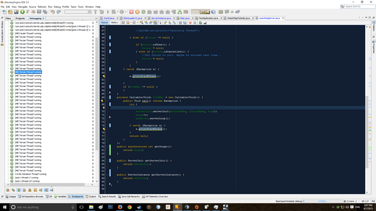
Task: Finish debugger session red stop icon
Action: pos(131,12)
